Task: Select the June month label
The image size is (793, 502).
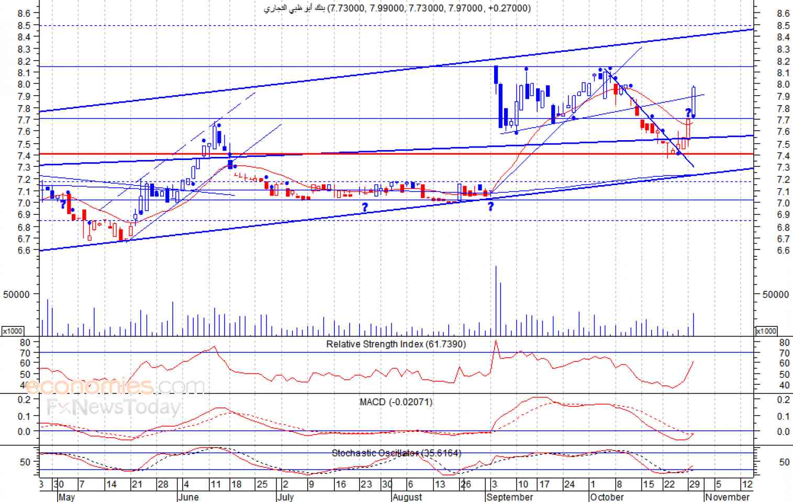Action: [188, 497]
